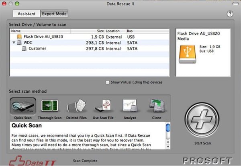Screen dimensions: 241x166
Task: Click the Start Scan plus button
Action: tap(202, 120)
